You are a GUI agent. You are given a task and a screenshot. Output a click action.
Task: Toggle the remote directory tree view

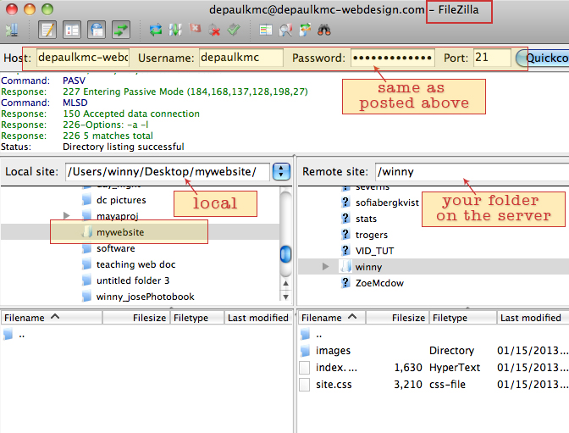click(97, 30)
